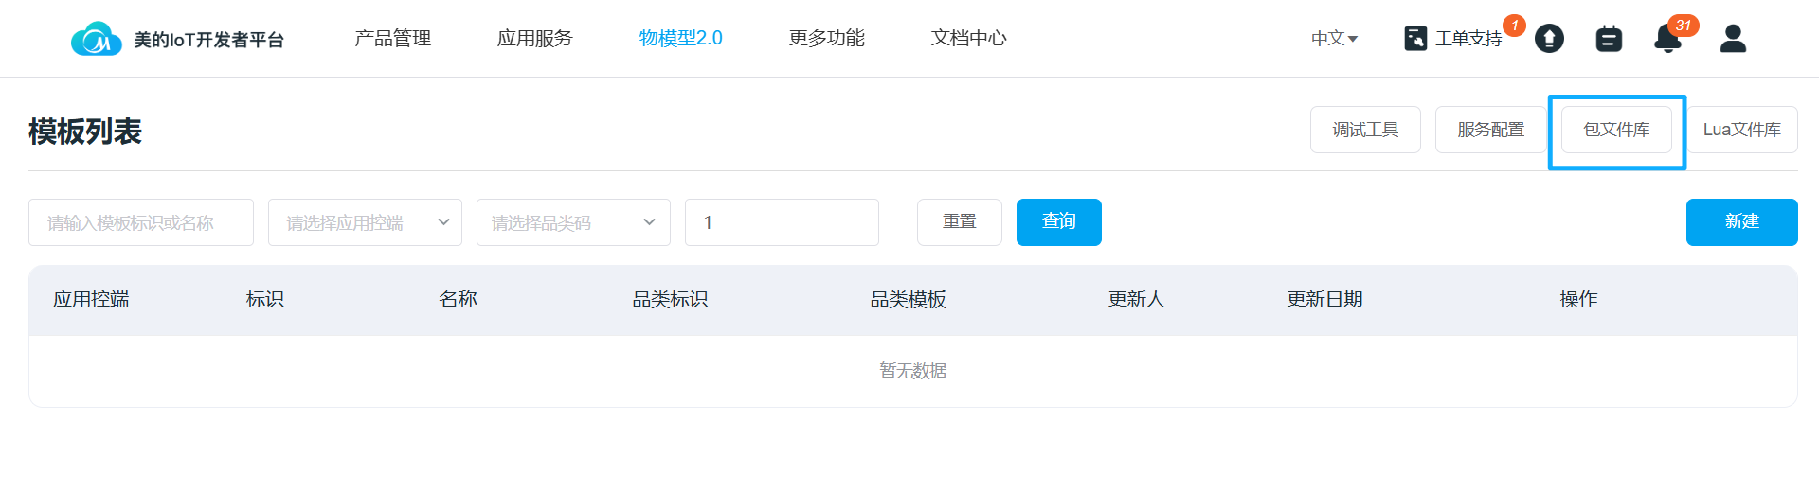Click the upload arrow circle icon
Screen dimensions: 1819x492
1549,38
